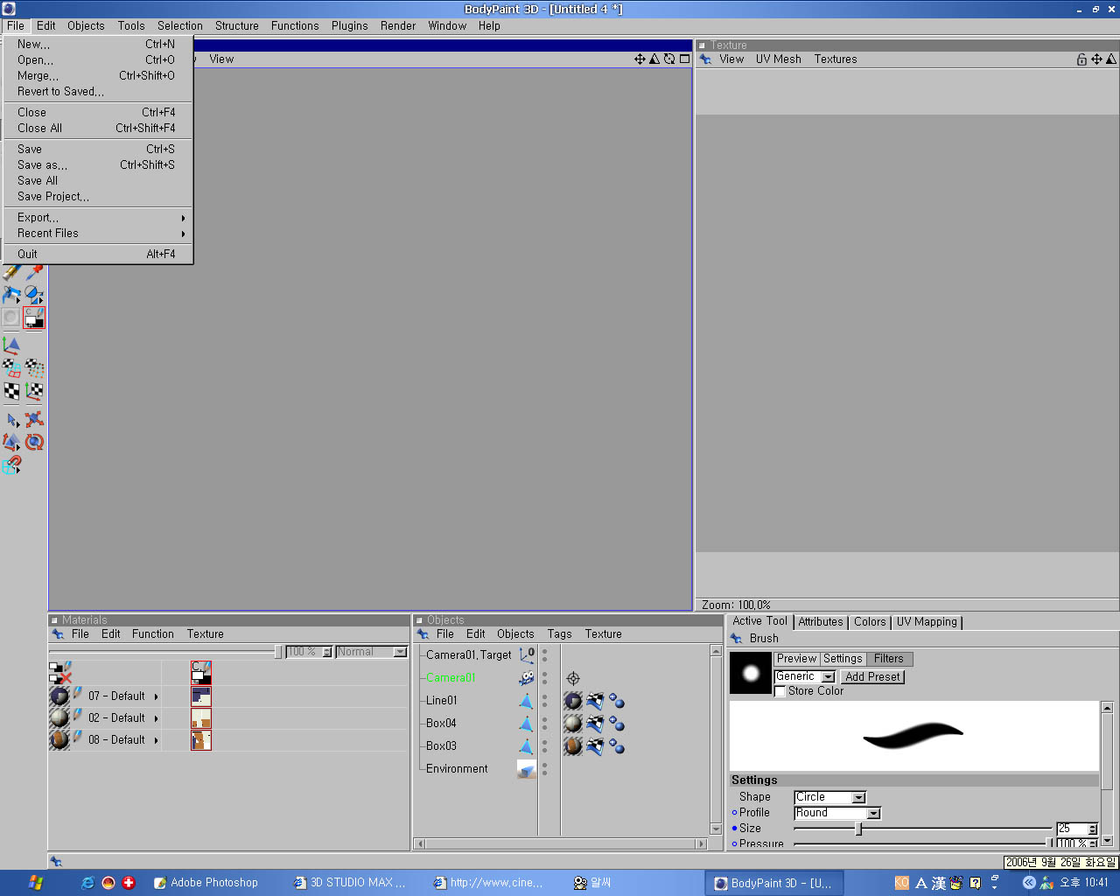
Task: Expand the 02 - Default material layers arrow
Action: click(157, 718)
